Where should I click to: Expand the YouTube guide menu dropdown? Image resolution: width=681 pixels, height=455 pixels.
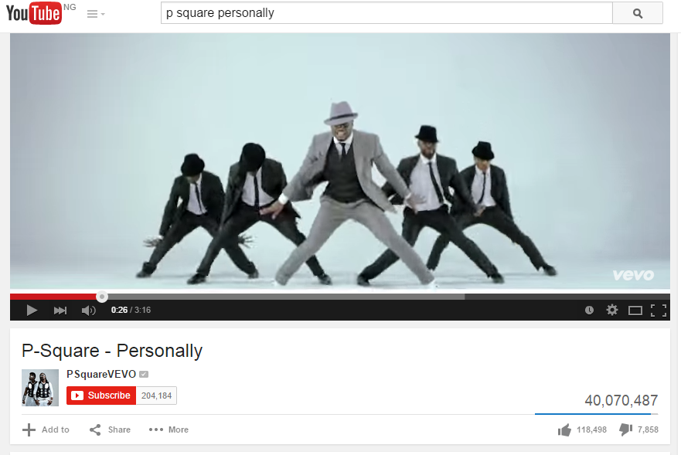click(x=96, y=15)
